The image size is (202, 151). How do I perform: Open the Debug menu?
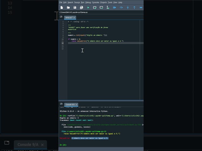pos(88,3)
